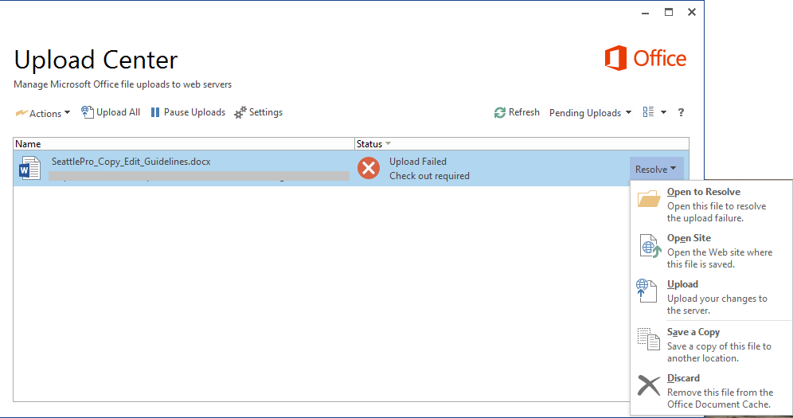Choose Open Site menu entry
This screenshot has width=793, height=418.
711,251
